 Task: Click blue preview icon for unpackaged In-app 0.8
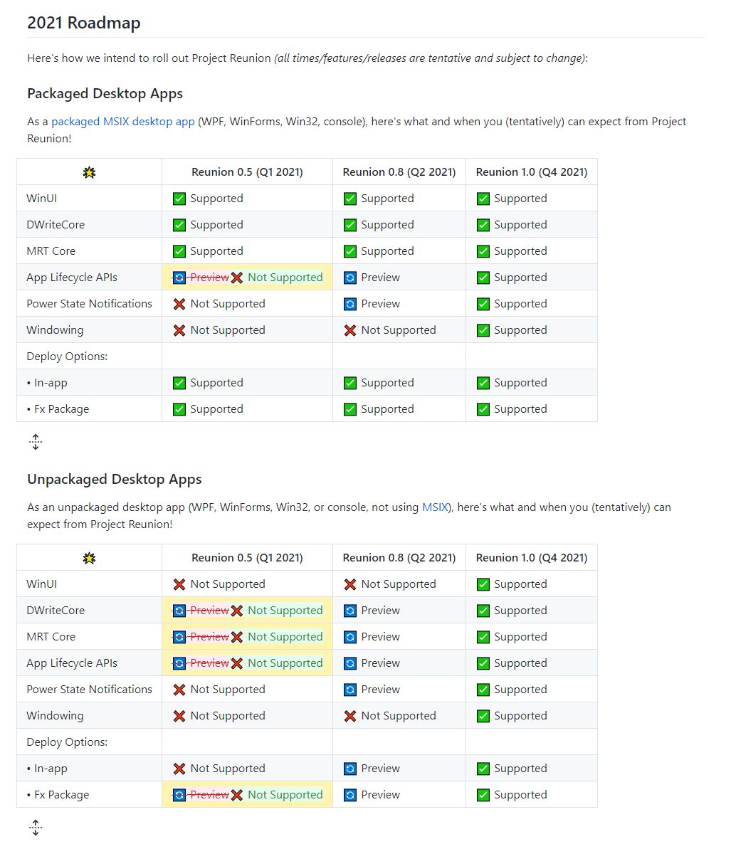pos(350,769)
